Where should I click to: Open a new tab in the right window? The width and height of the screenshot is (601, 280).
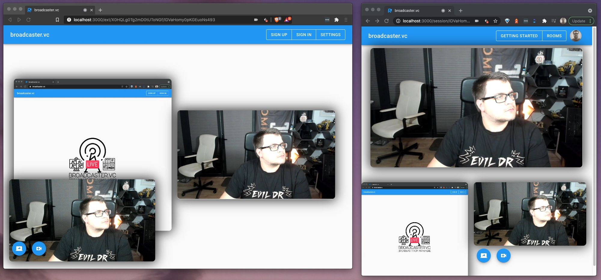tap(461, 11)
